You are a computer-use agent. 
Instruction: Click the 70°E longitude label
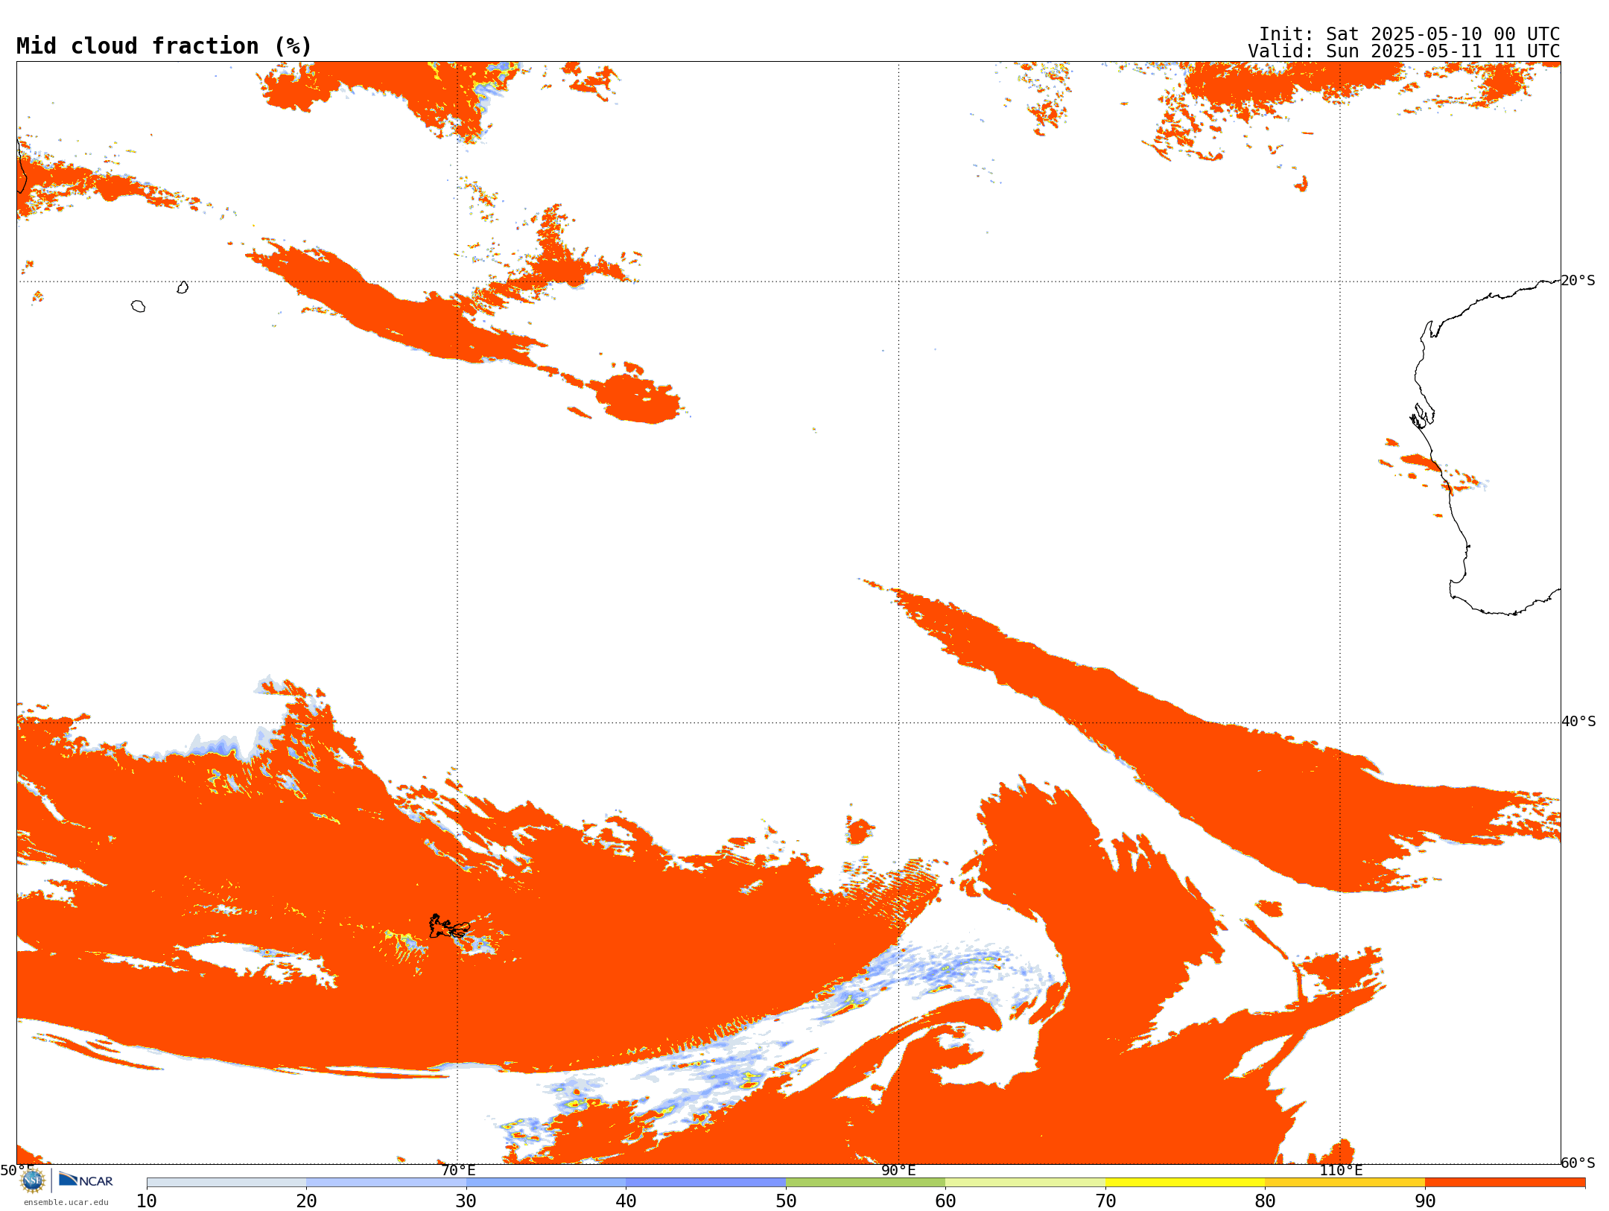tap(457, 1170)
